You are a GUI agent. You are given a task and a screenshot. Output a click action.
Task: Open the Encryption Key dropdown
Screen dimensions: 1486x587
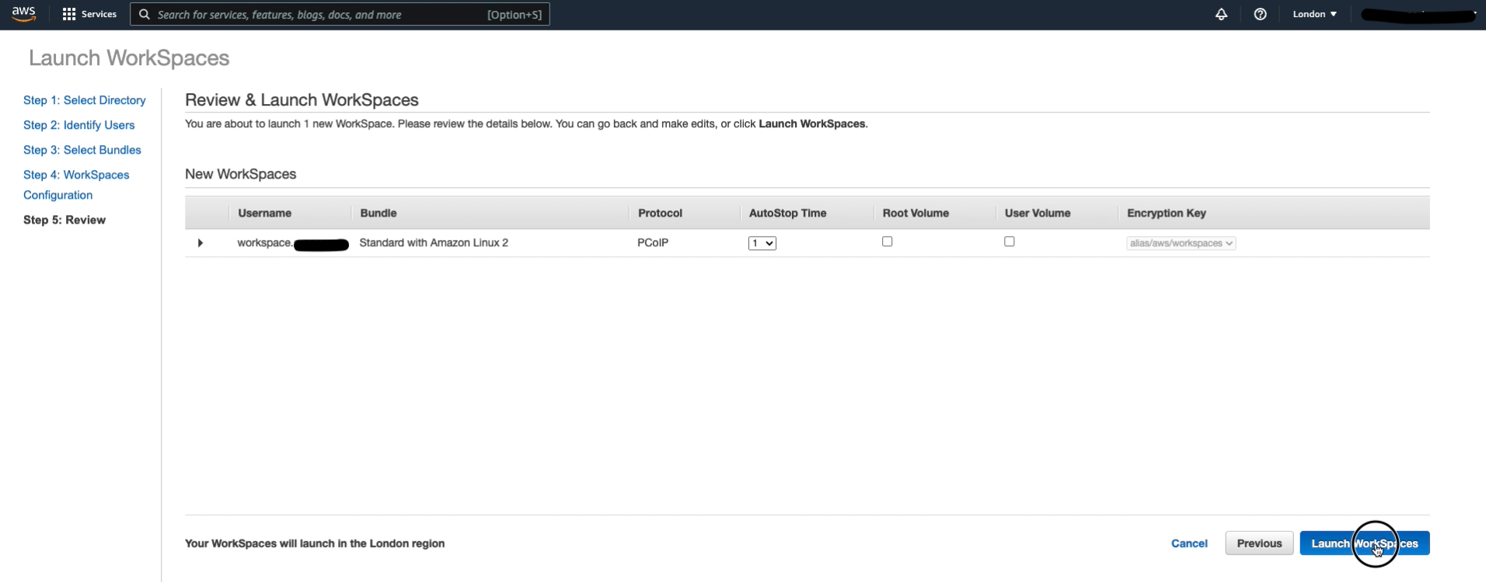pyautogui.click(x=1181, y=243)
